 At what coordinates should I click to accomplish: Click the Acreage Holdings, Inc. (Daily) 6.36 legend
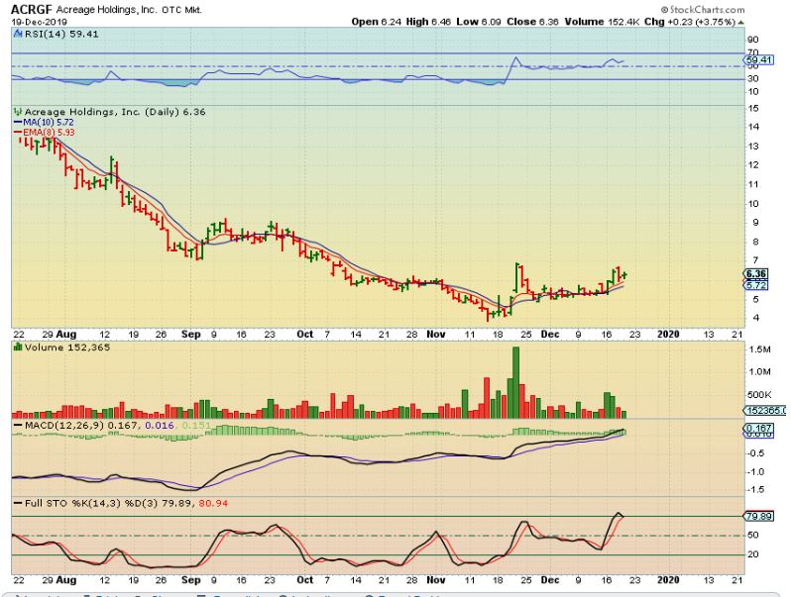click(115, 112)
